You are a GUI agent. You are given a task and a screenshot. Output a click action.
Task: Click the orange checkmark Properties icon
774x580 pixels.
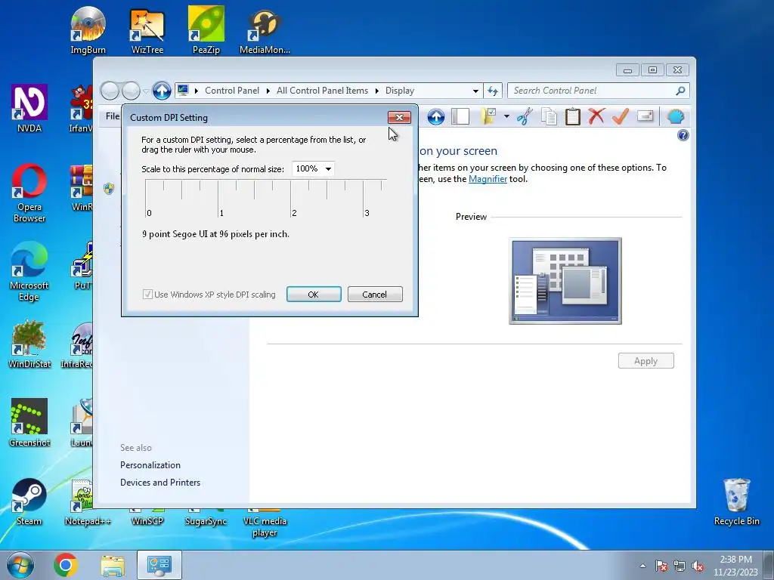pyautogui.click(x=621, y=117)
